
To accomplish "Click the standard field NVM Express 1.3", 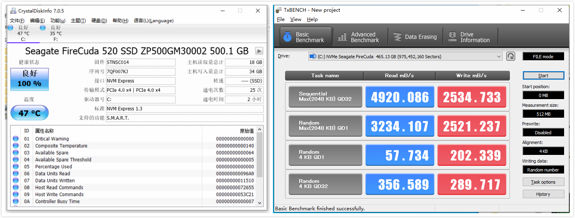I will [x=184, y=109].
